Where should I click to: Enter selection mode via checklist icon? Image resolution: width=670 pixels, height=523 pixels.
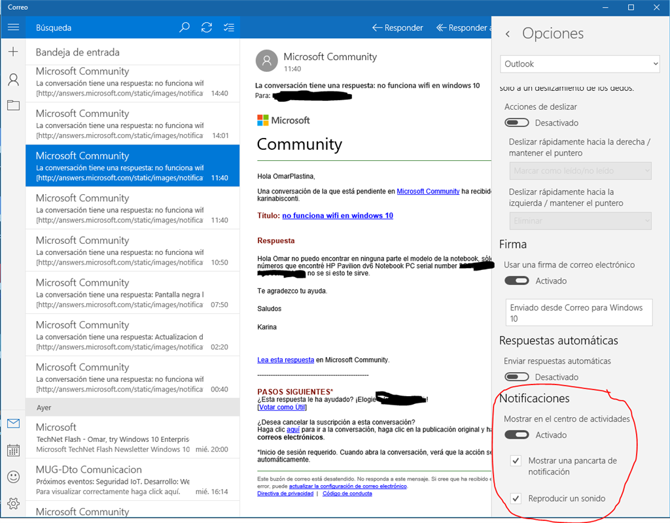[x=229, y=27]
